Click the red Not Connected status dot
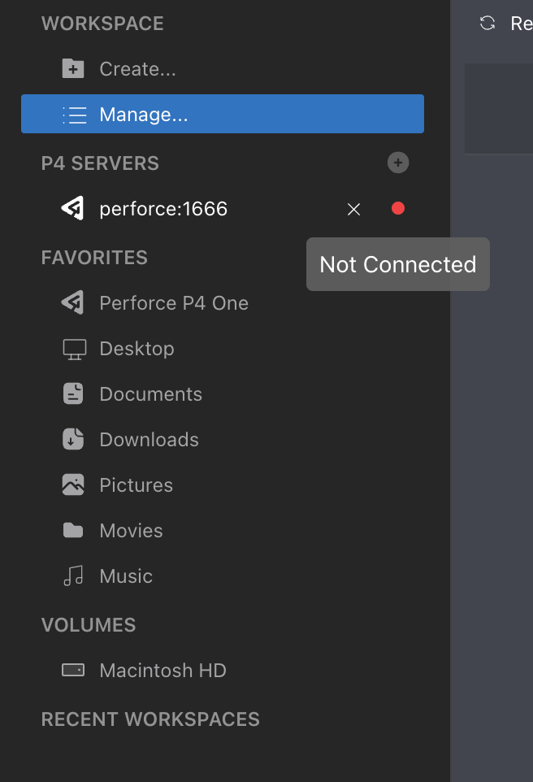533x782 pixels. [398, 208]
